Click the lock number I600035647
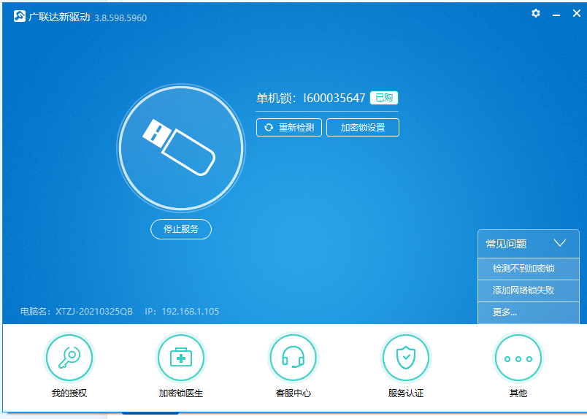The height and width of the screenshot is (419, 587). pos(334,98)
